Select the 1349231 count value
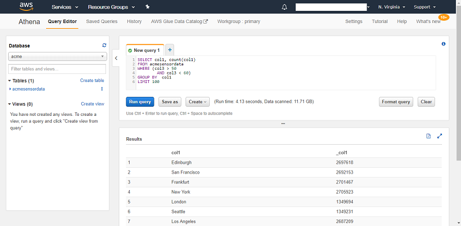 point(345,212)
